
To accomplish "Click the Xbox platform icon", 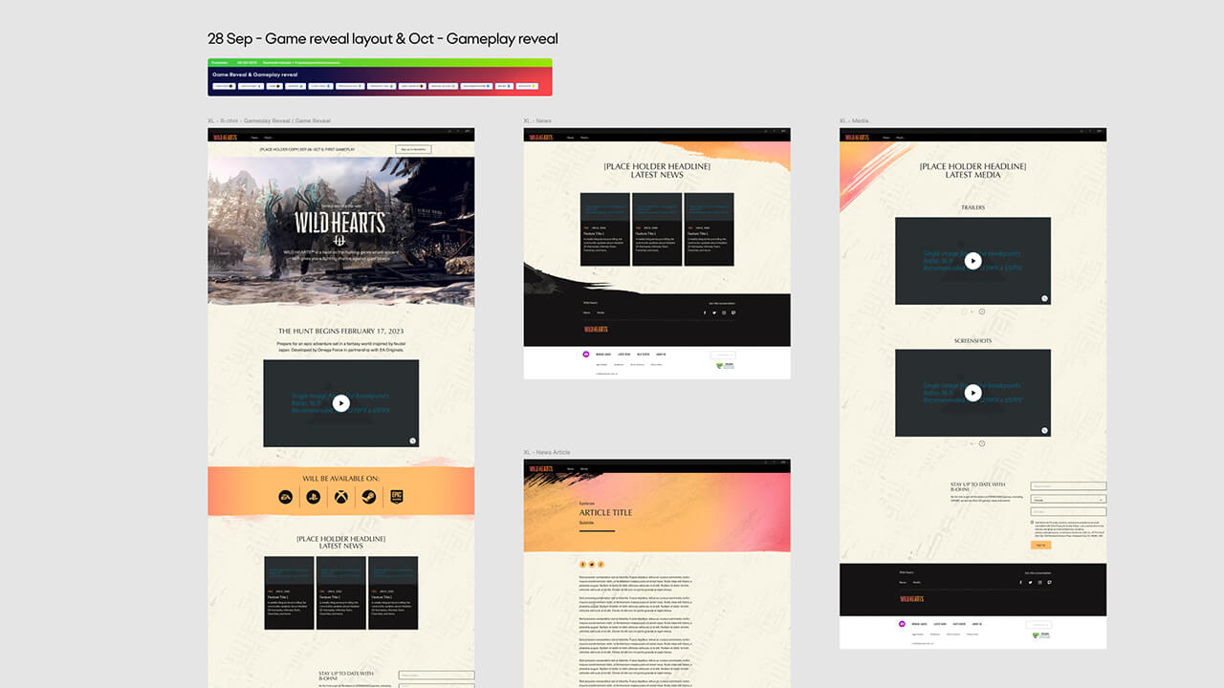I will 340,497.
